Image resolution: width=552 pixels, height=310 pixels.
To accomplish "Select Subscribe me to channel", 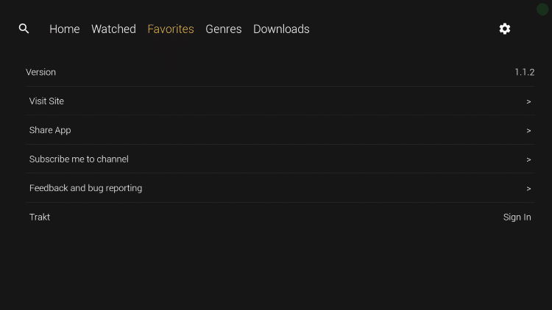I will [79, 159].
